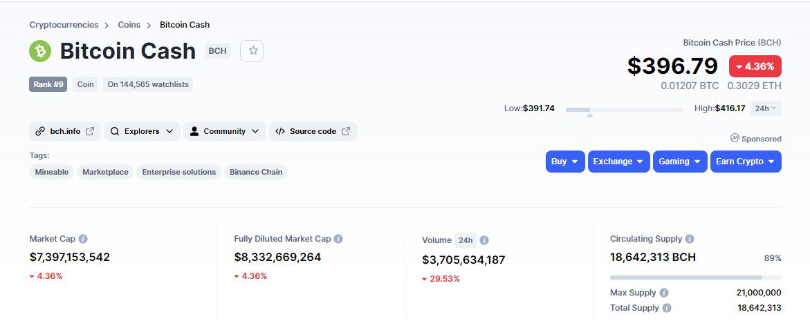
Task: Click the Low $391.74 value
Action: (538, 108)
